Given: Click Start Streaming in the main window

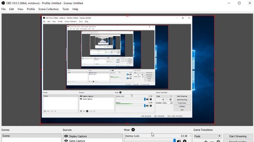Looking at the screenshot, I should 238,136.
